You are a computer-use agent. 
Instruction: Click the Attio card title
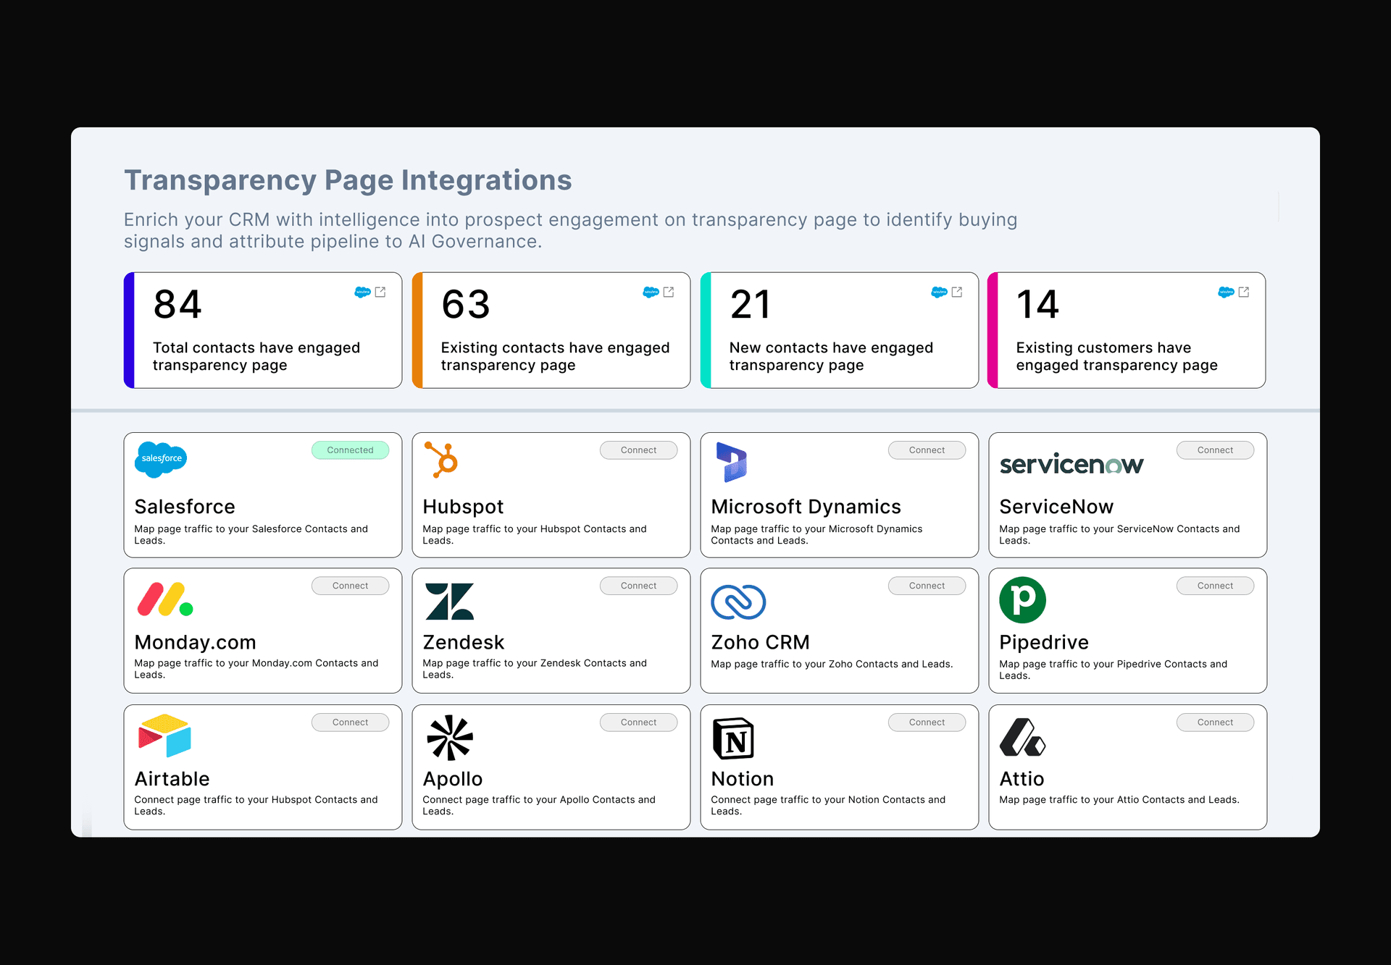(1022, 779)
